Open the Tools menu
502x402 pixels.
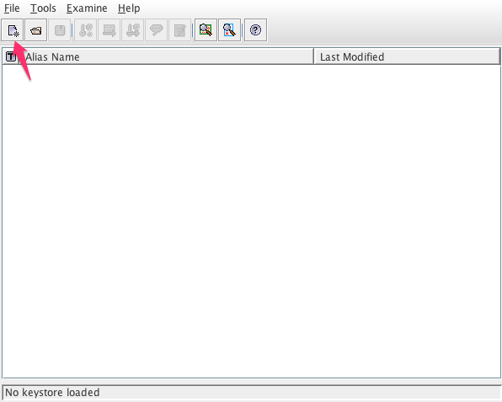pos(43,8)
